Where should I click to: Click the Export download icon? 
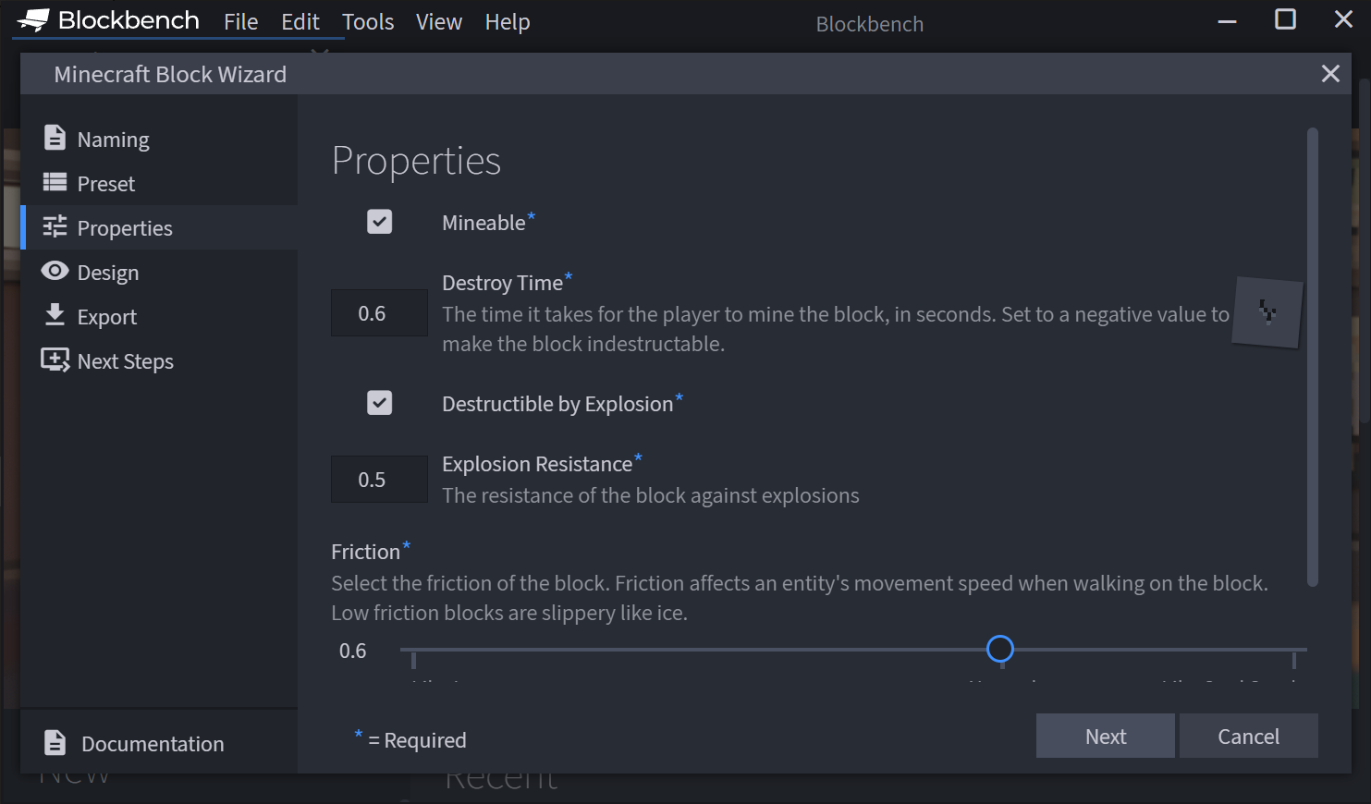point(55,315)
